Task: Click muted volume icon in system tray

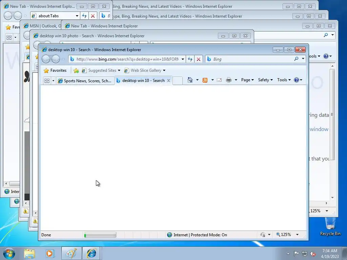Action: 313,254
